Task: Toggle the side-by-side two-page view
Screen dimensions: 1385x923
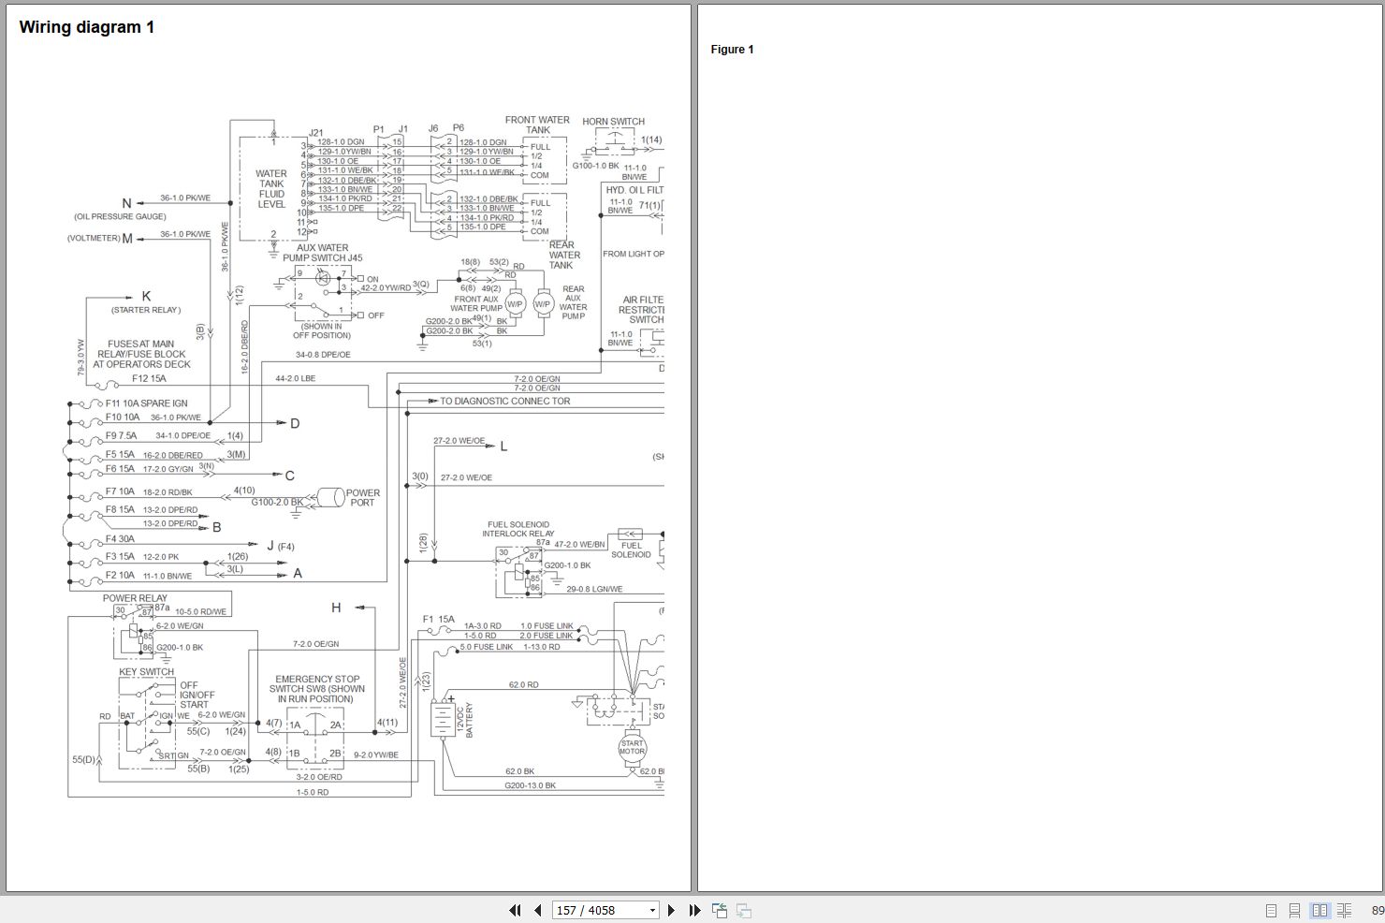Action: click(1320, 910)
